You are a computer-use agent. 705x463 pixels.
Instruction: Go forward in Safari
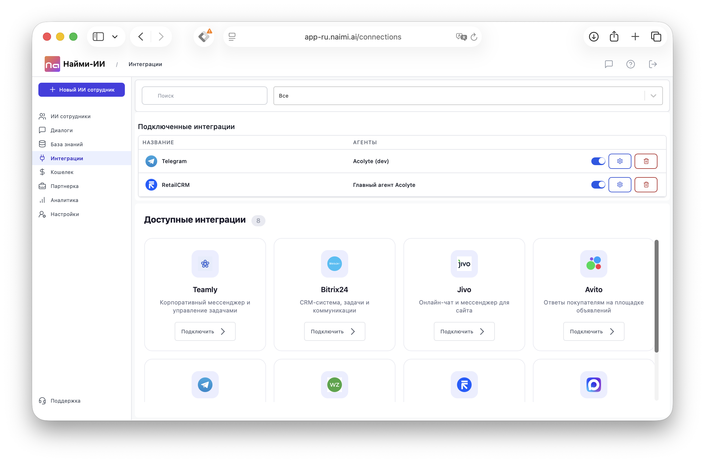coord(161,37)
